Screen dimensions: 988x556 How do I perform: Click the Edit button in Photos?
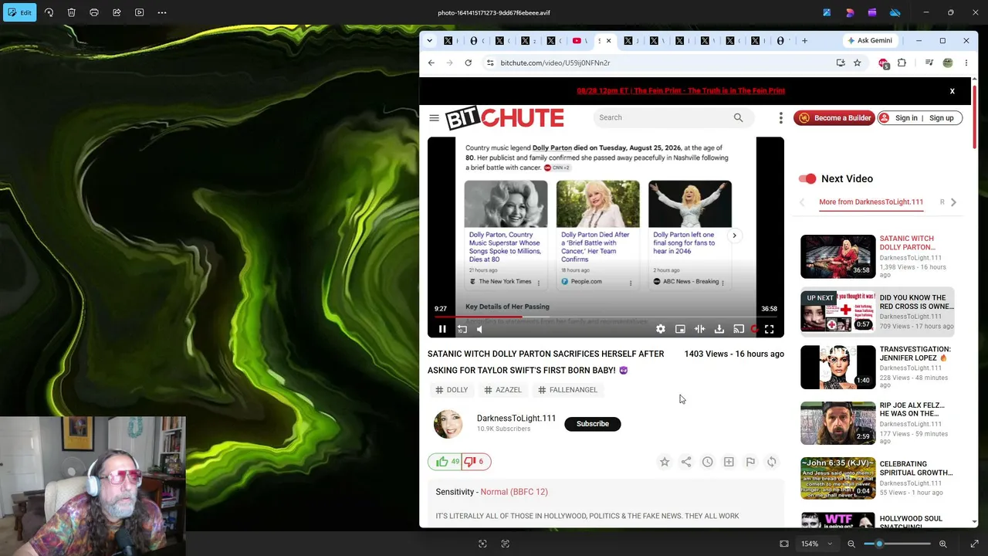point(19,12)
